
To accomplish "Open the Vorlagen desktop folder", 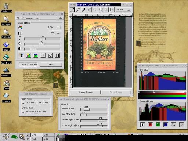I will tap(6, 21).
